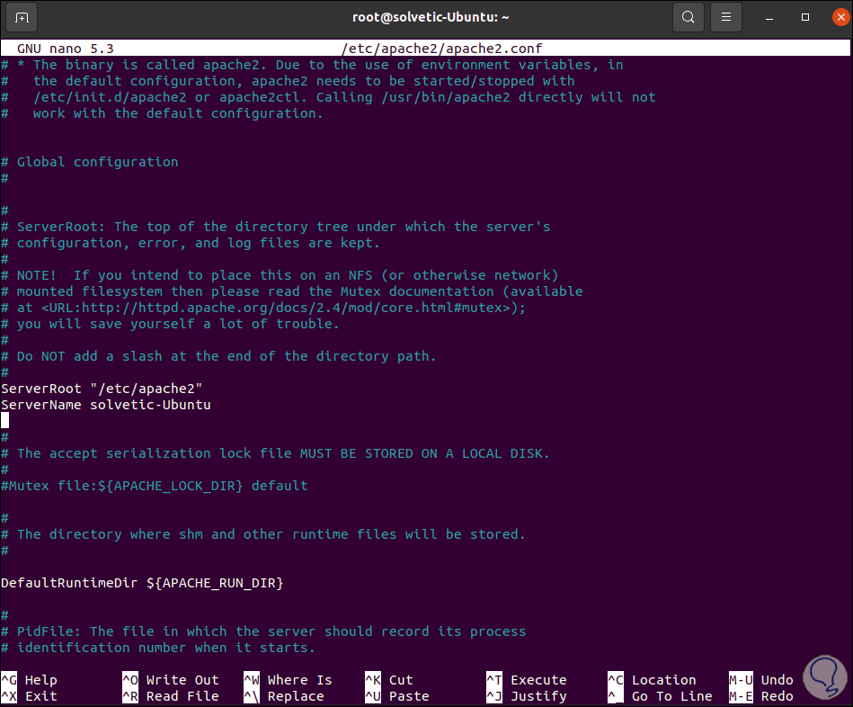Click the #Mutex file:${APACHE_LOCK_DIR} default line
853x707 pixels.
155,486
